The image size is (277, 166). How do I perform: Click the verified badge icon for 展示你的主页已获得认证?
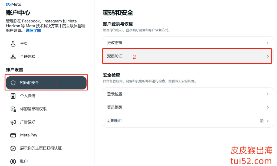click(x=13, y=148)
